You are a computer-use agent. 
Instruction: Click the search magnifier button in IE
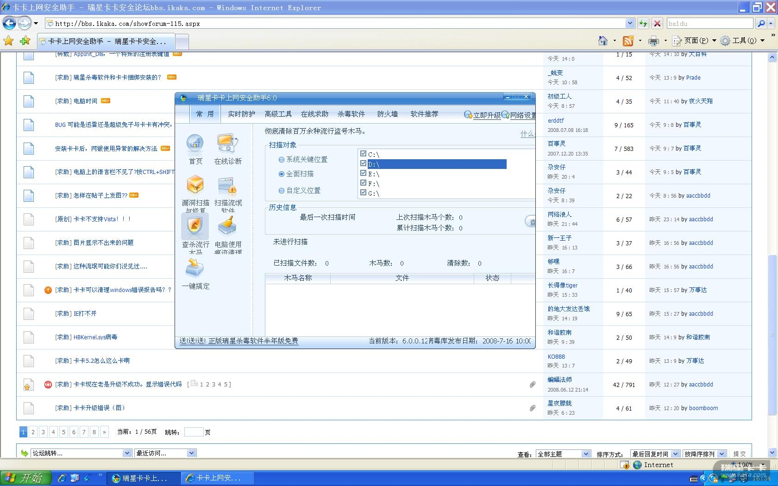point(760,23)
